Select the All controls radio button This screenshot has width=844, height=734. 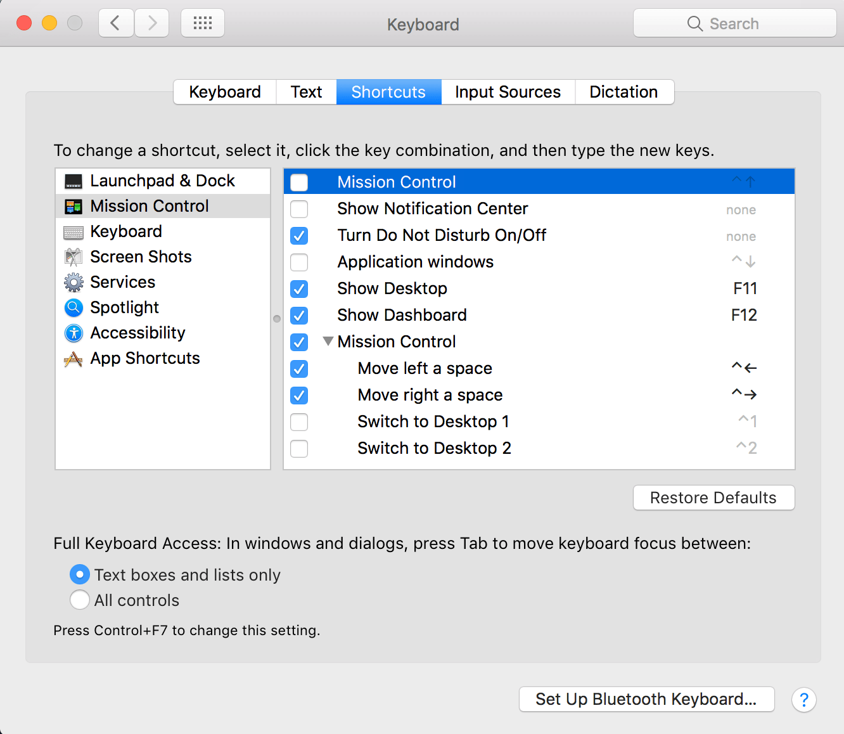80,600
